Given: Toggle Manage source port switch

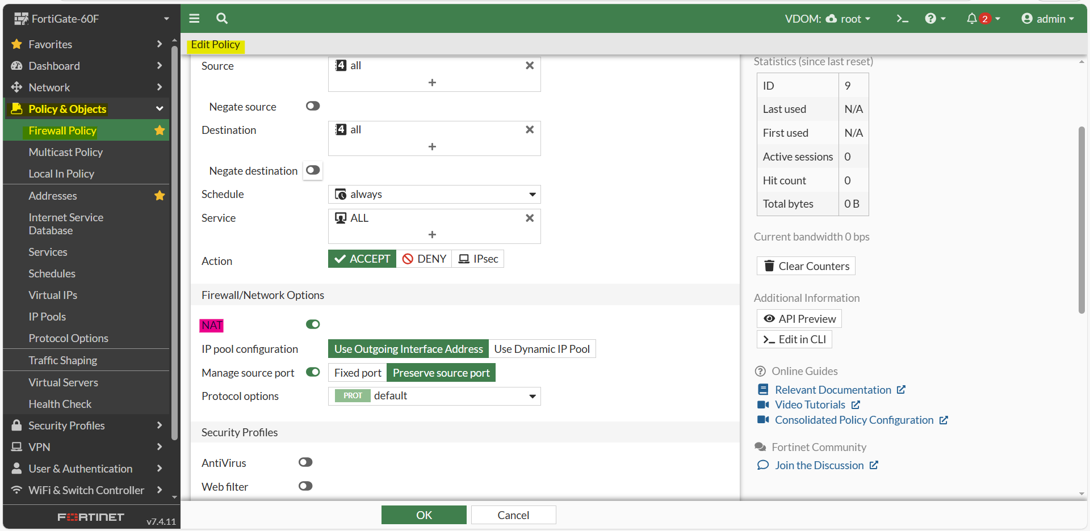Looking at the screenshot, I should pyautogui.click(x=313, y=372).
